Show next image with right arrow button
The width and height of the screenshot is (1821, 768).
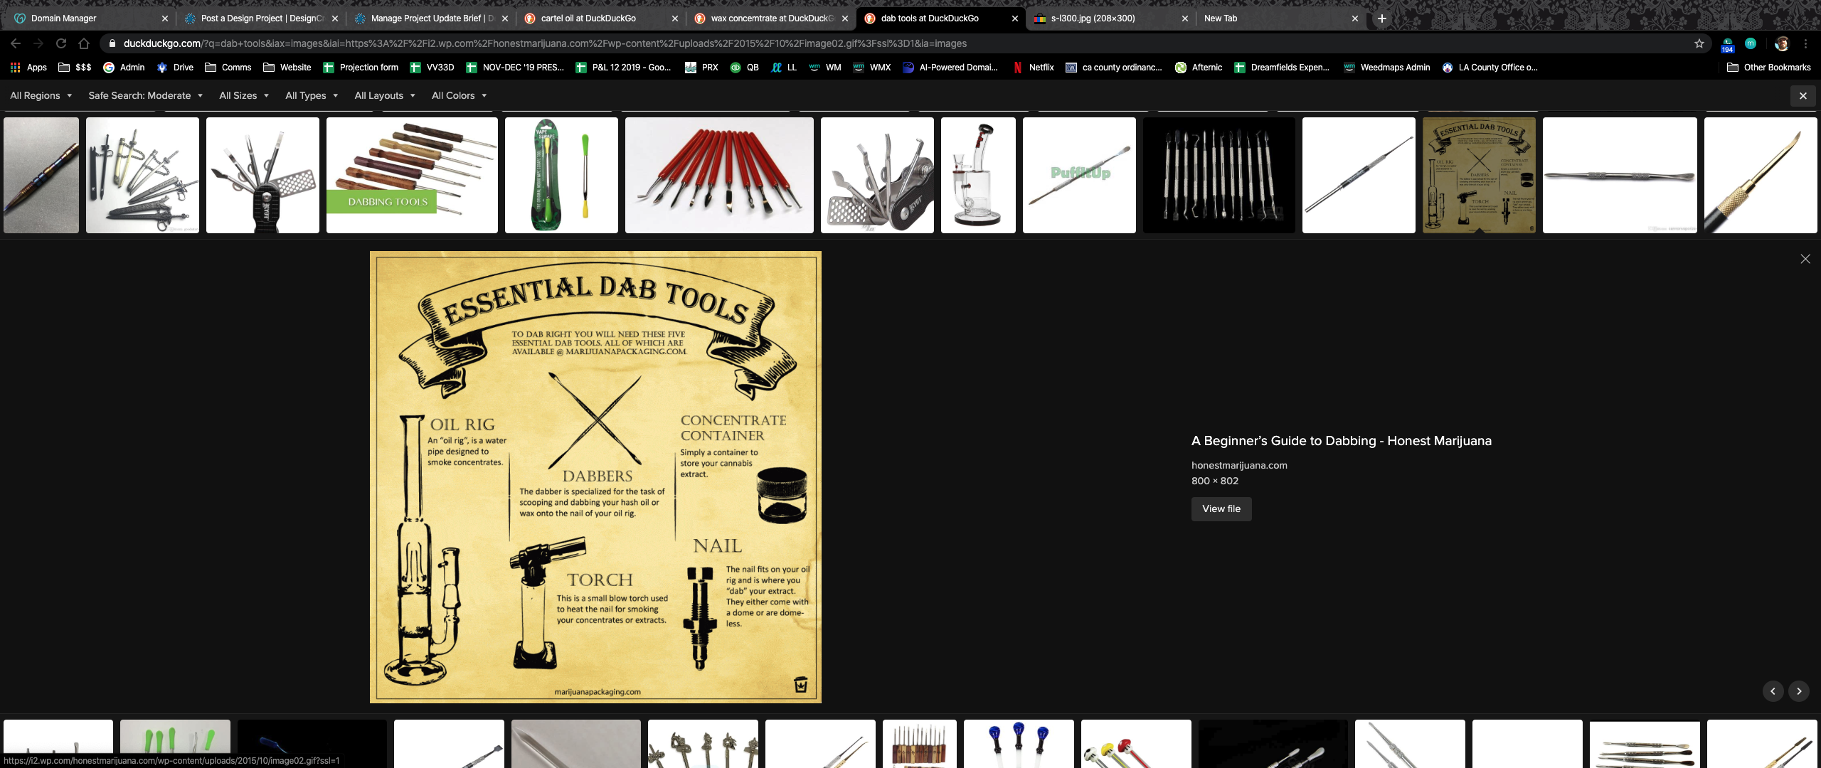pos(1799,691)
